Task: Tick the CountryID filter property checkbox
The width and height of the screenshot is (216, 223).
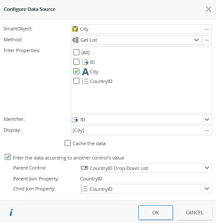Action: tap(76, 81)
